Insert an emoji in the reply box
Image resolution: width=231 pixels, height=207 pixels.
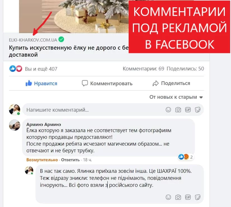pos(168,197)
